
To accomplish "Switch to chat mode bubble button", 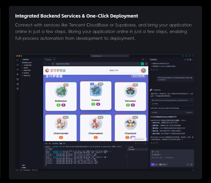I will point(156,164).
